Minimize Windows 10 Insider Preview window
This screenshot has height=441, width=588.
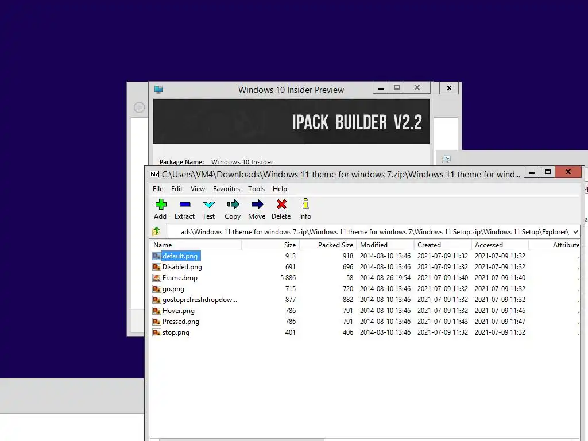381,88
